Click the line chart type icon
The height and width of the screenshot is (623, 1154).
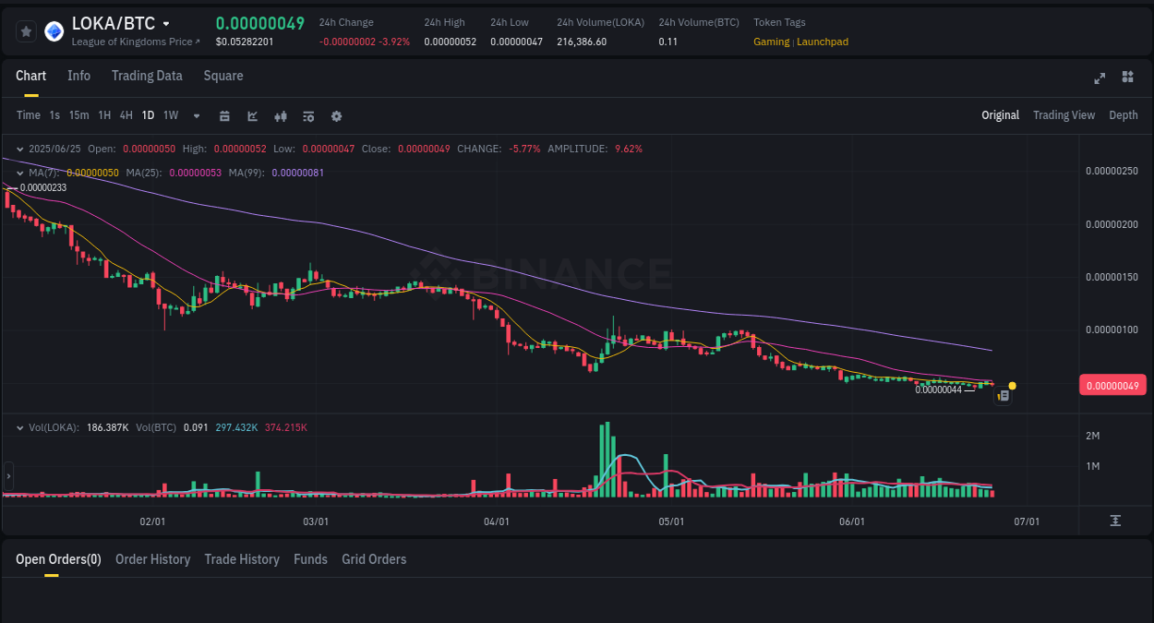(x=252, y=115)
